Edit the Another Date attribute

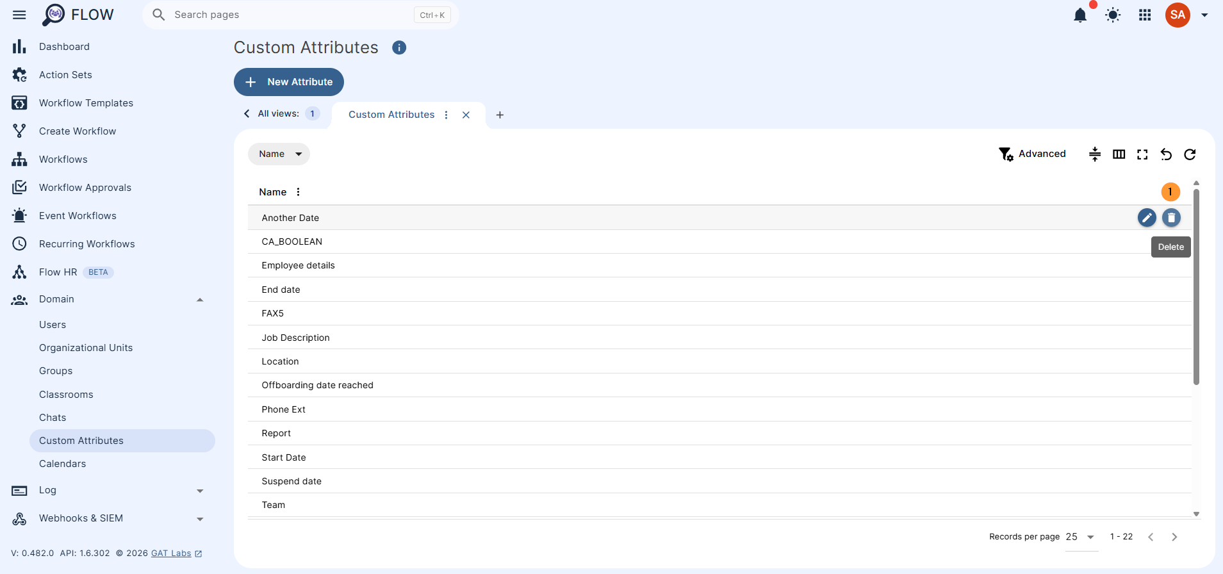pyautogui.click(x=1147, y=218)
